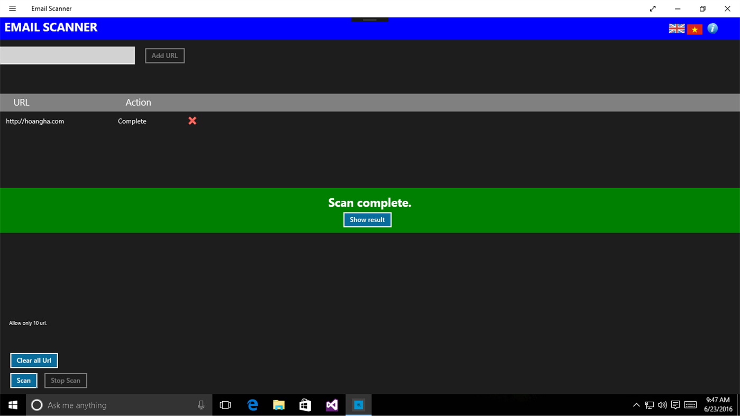Viewport: 740px width, 416px height.
Task: Open the Action Center in the system tray
Action: pyautogui.click(x=675, y=405)
